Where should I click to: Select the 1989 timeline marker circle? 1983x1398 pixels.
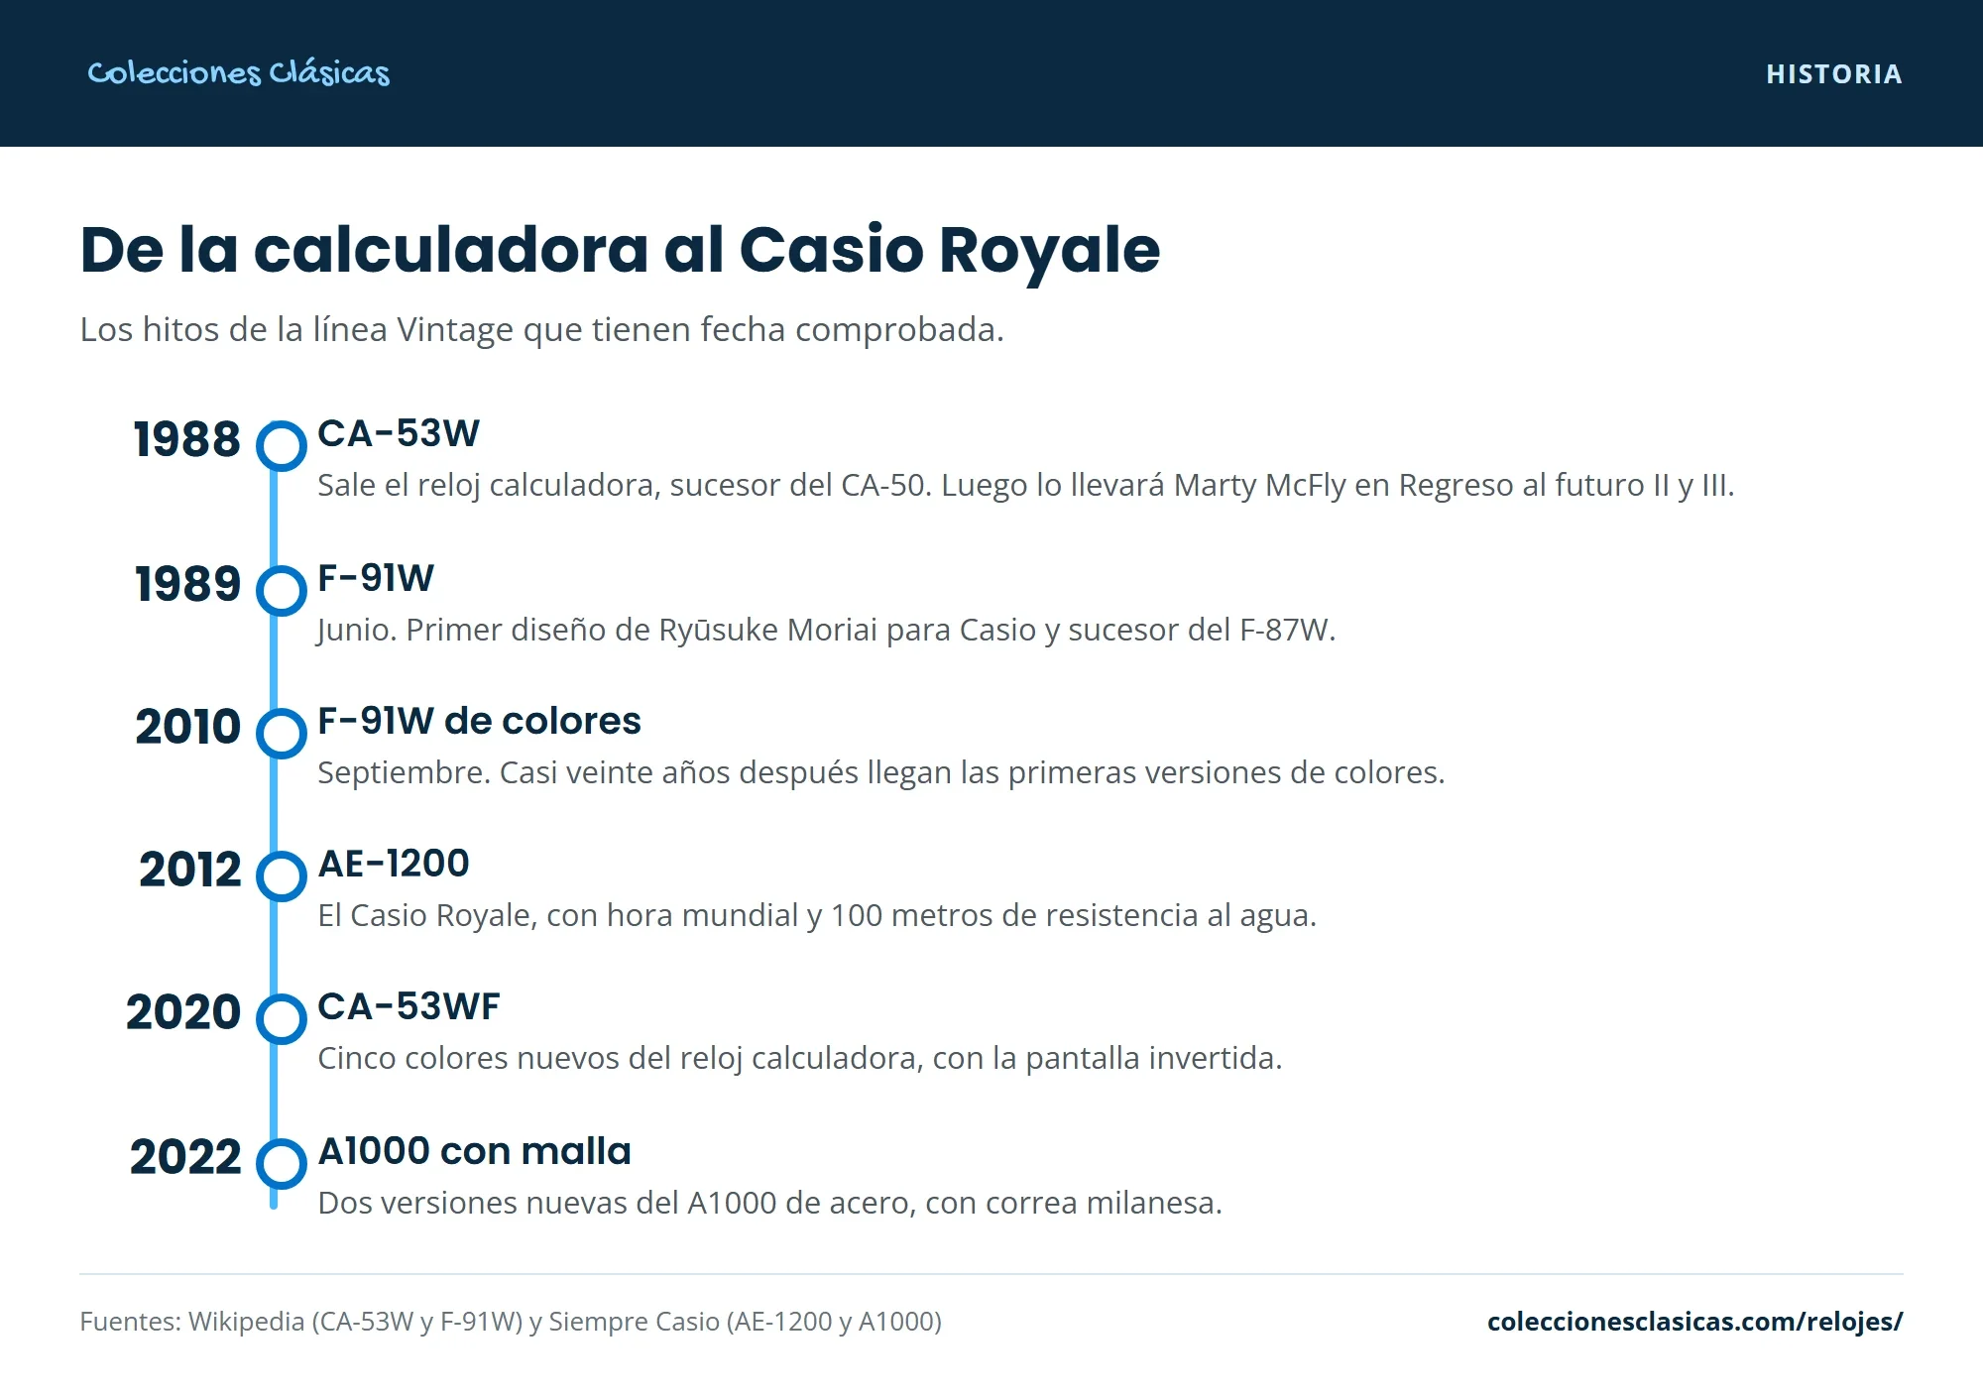coord(282,591)
